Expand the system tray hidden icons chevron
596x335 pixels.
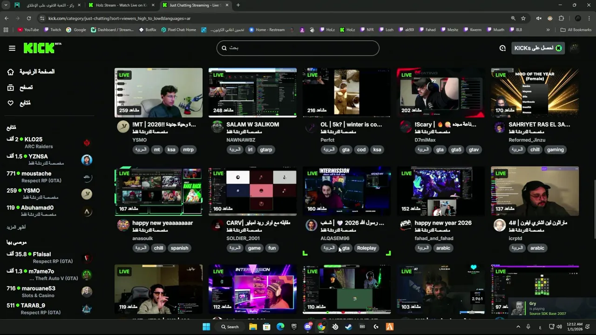tap(518, 327)
